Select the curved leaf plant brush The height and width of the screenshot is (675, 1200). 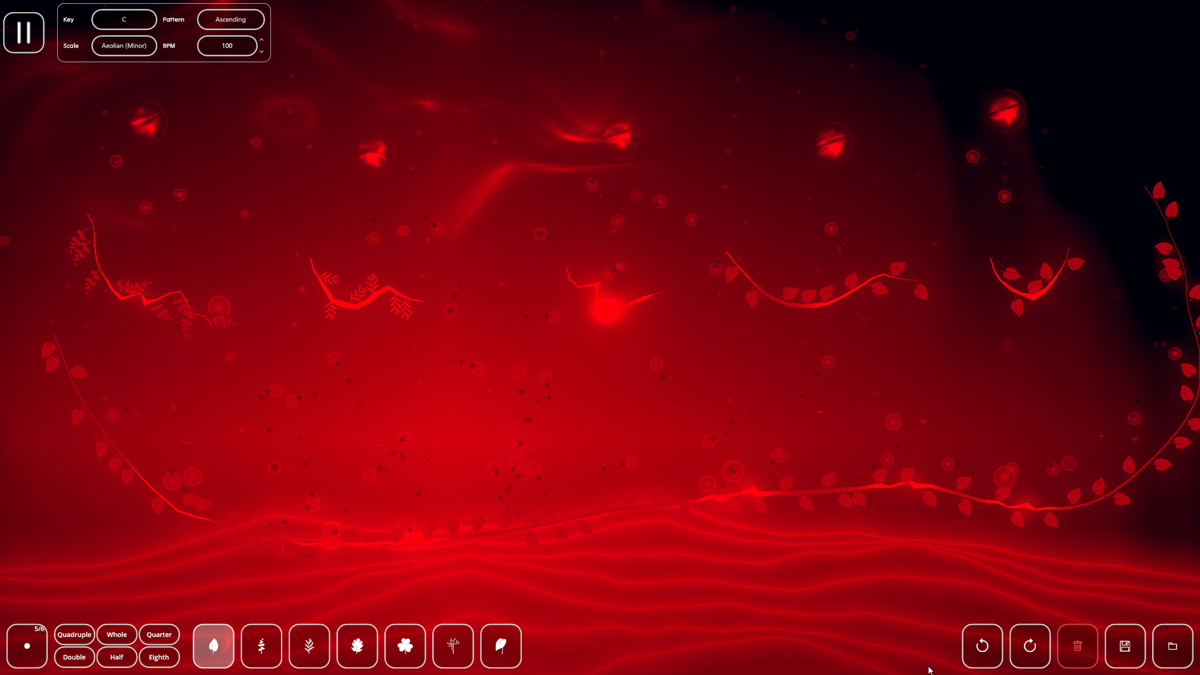click(501, 646)
